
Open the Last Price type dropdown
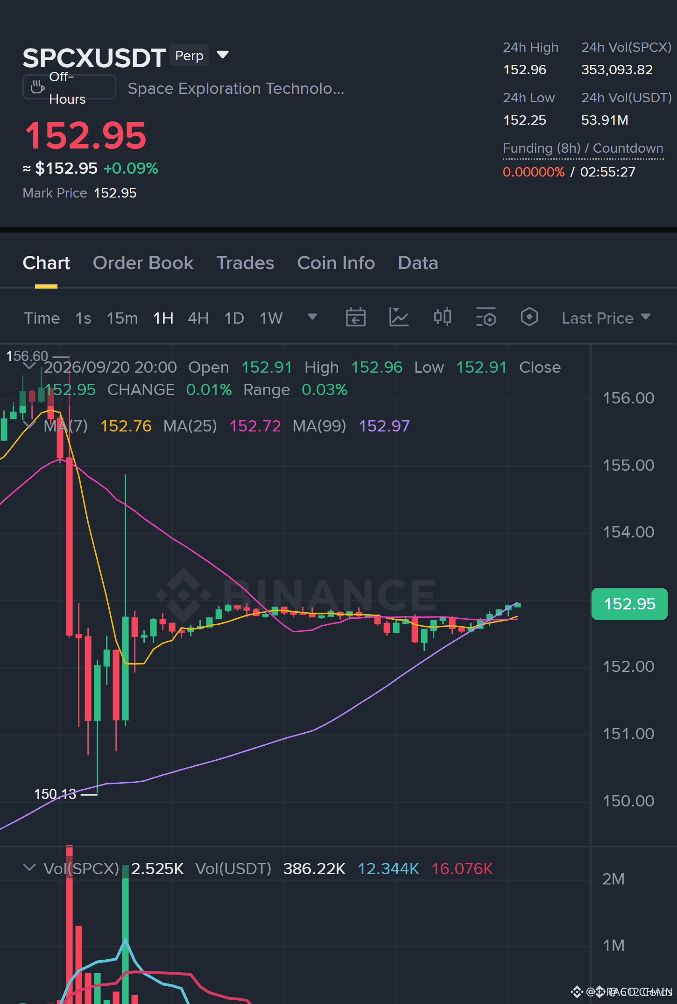pyautogui.click(x=606, y=318)
